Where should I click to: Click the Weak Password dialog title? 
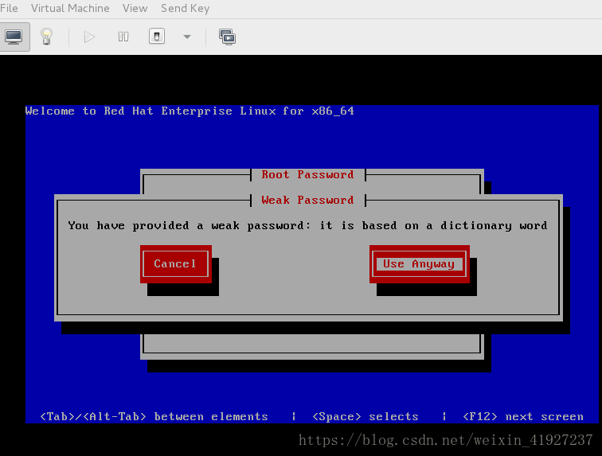coord(307,200)
